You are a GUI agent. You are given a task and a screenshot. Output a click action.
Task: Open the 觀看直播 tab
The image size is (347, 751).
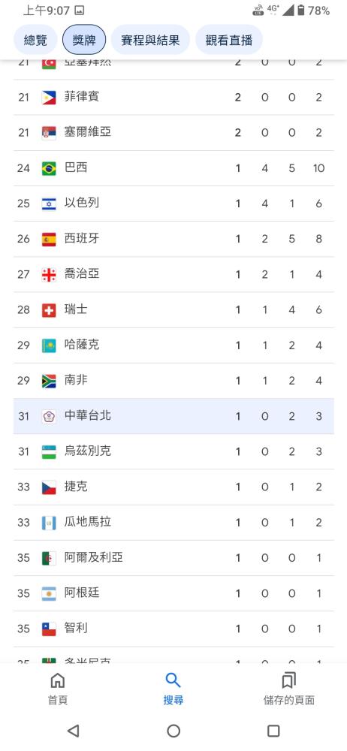229,40
